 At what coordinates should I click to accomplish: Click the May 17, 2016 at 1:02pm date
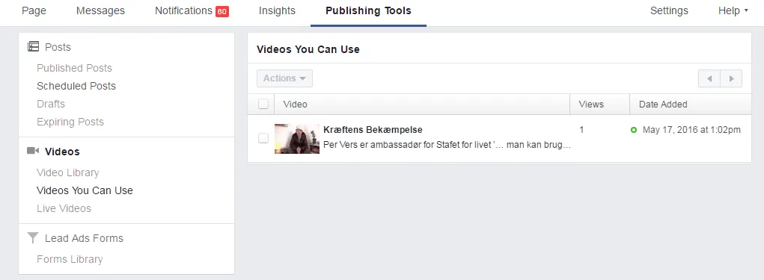(691, 130)
